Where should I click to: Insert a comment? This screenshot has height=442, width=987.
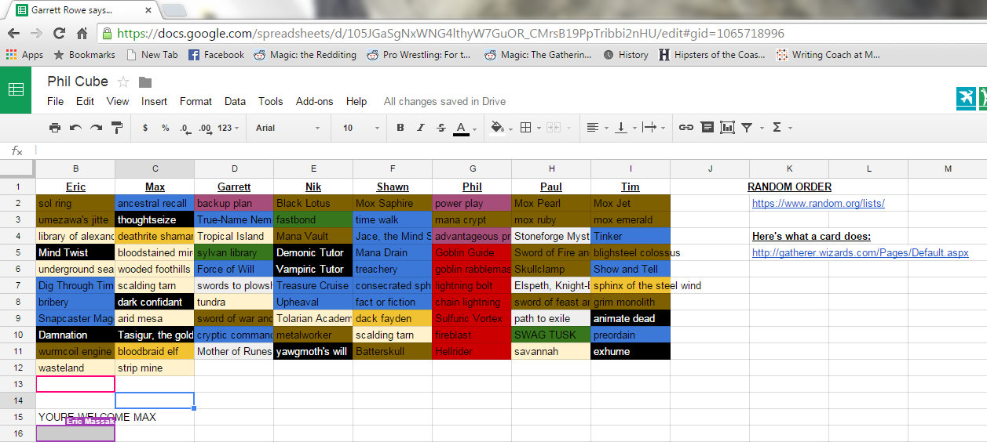tap(707, 128)
